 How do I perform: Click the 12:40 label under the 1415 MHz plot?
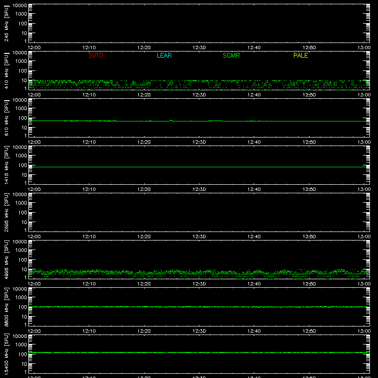254,189
